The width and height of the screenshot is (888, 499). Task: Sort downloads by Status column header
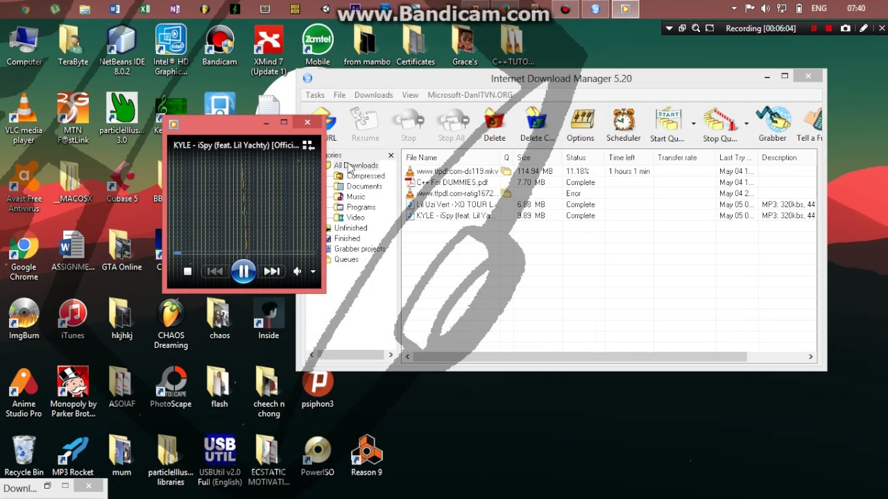pos(583,158)
